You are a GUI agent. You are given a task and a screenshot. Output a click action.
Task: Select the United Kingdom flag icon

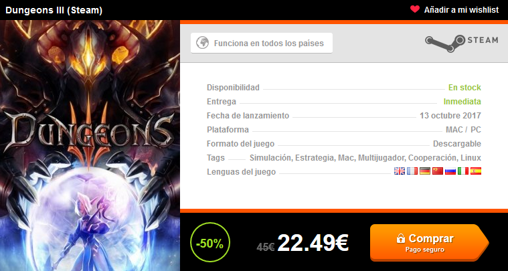click(400, 171)
